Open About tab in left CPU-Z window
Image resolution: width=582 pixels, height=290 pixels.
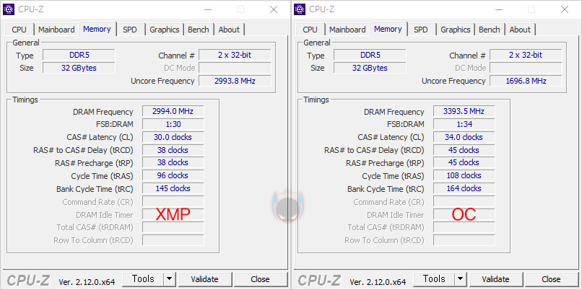click(x=229, y=30)
